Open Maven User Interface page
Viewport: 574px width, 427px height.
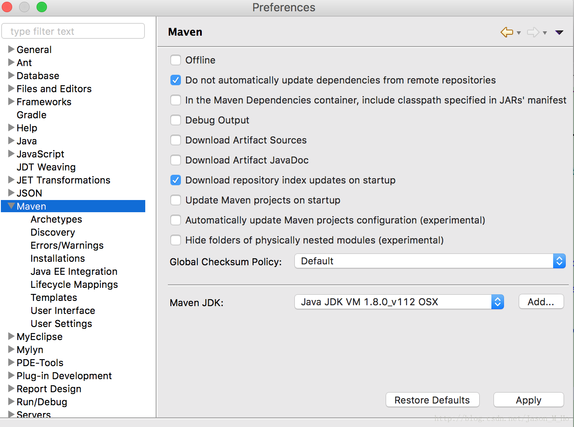63,310
